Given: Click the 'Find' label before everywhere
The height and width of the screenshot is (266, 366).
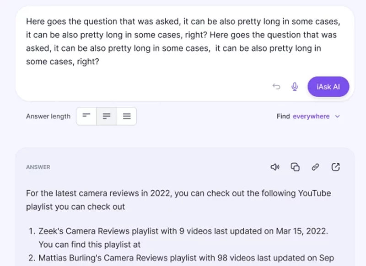Looking at the screenshot, I should click(x=283, y=116).
